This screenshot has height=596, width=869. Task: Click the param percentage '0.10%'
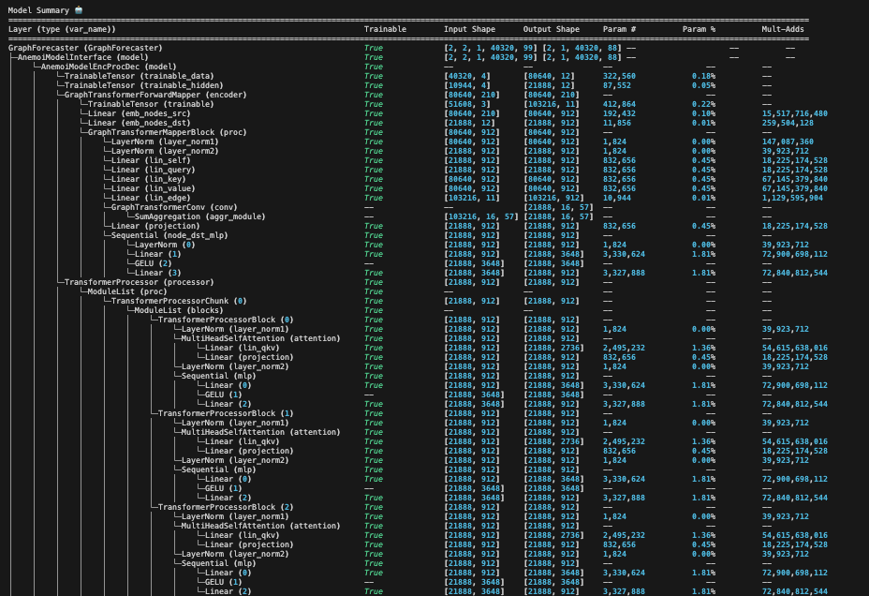pos(703,114)
